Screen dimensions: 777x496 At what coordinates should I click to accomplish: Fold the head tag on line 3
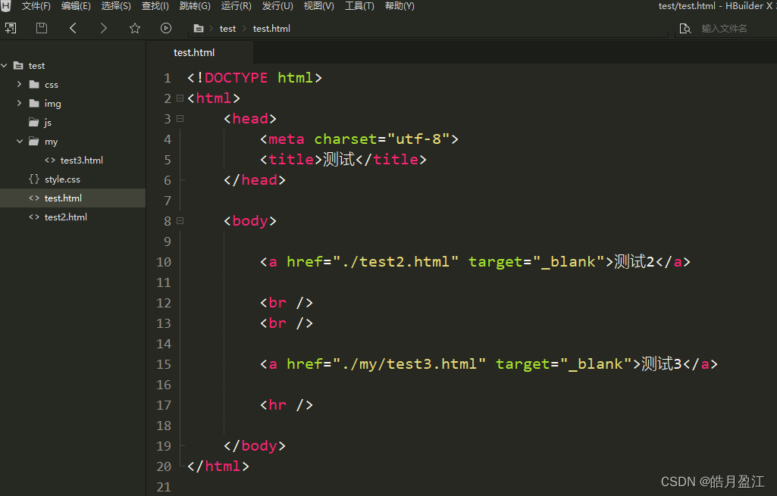[x=180, y=118]
